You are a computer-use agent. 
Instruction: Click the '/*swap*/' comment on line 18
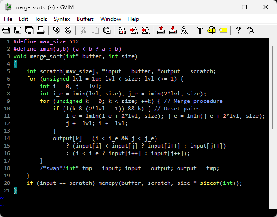(x=53, y=168)
